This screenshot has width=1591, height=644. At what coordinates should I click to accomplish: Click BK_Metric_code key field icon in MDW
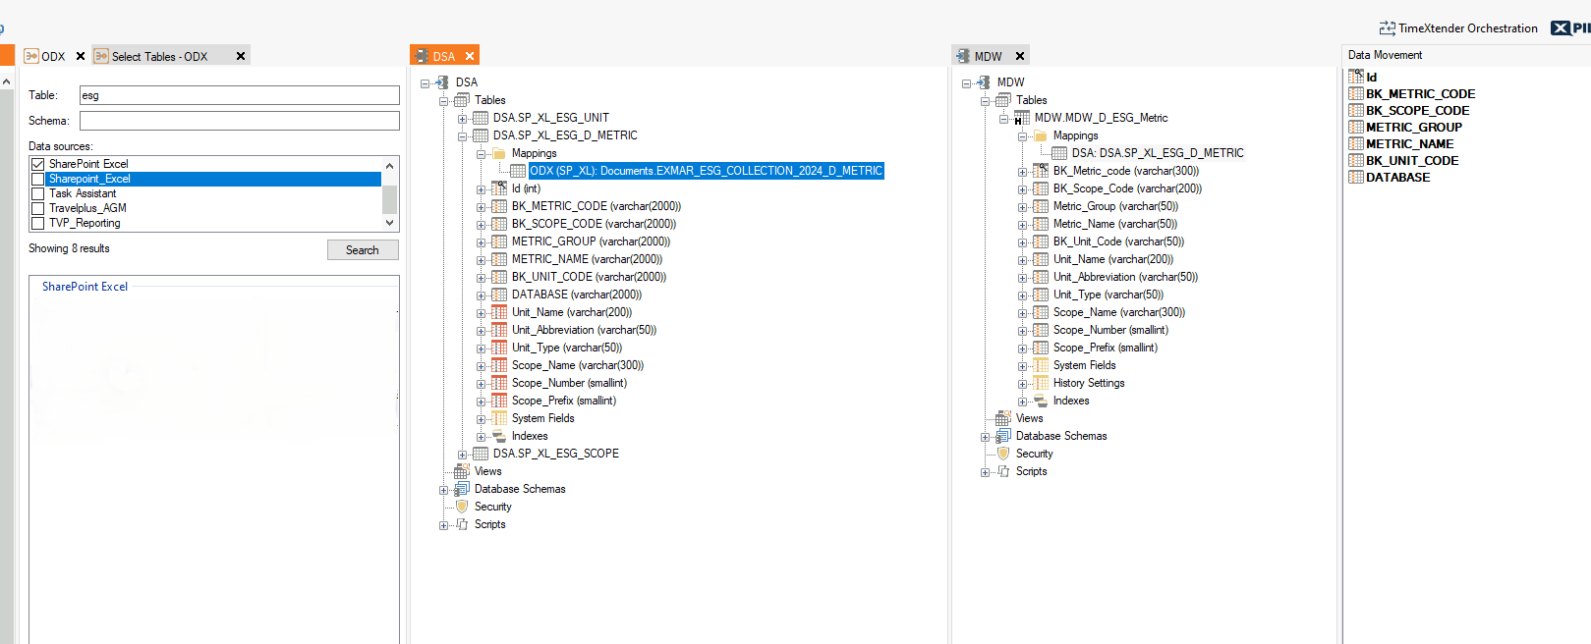1041,171
